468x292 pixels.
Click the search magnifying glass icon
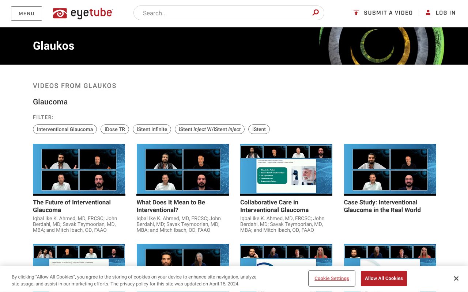tap(315, 12)
